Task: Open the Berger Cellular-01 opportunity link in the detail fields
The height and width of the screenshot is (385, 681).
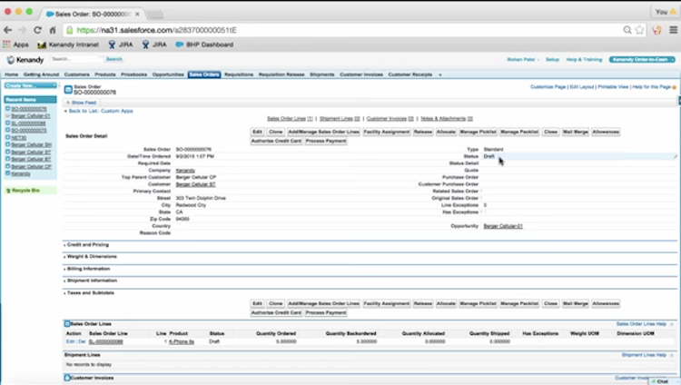Action: [x=503, y=226]
